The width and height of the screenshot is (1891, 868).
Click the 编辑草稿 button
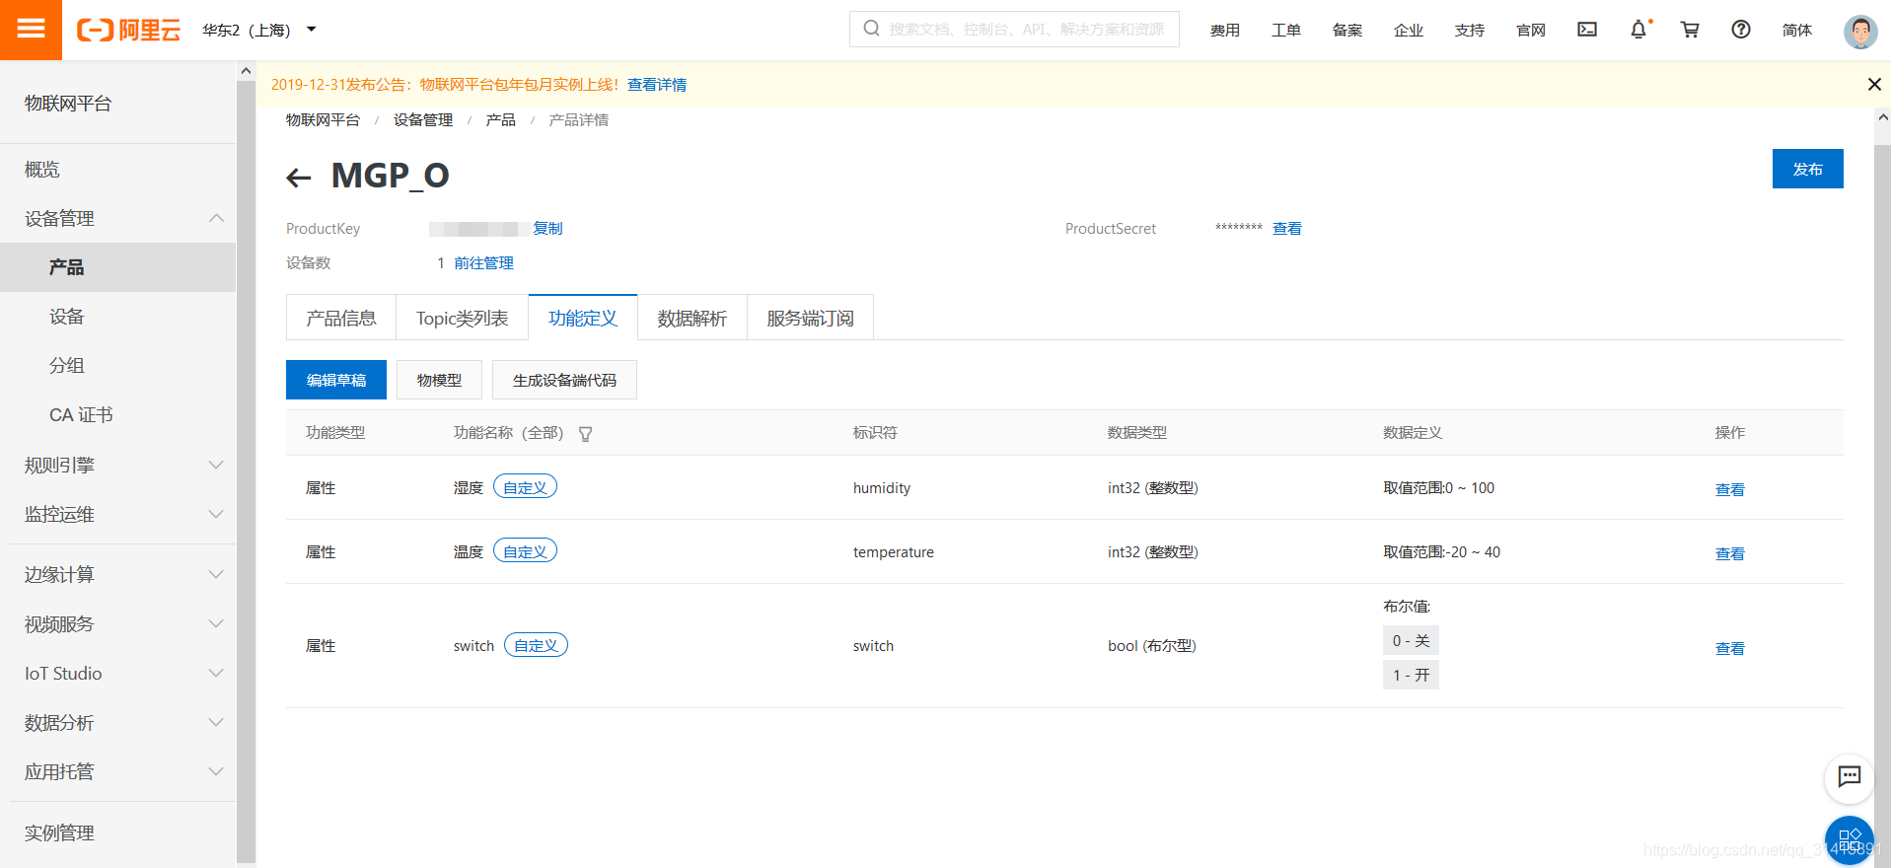(x=336, y=380)
